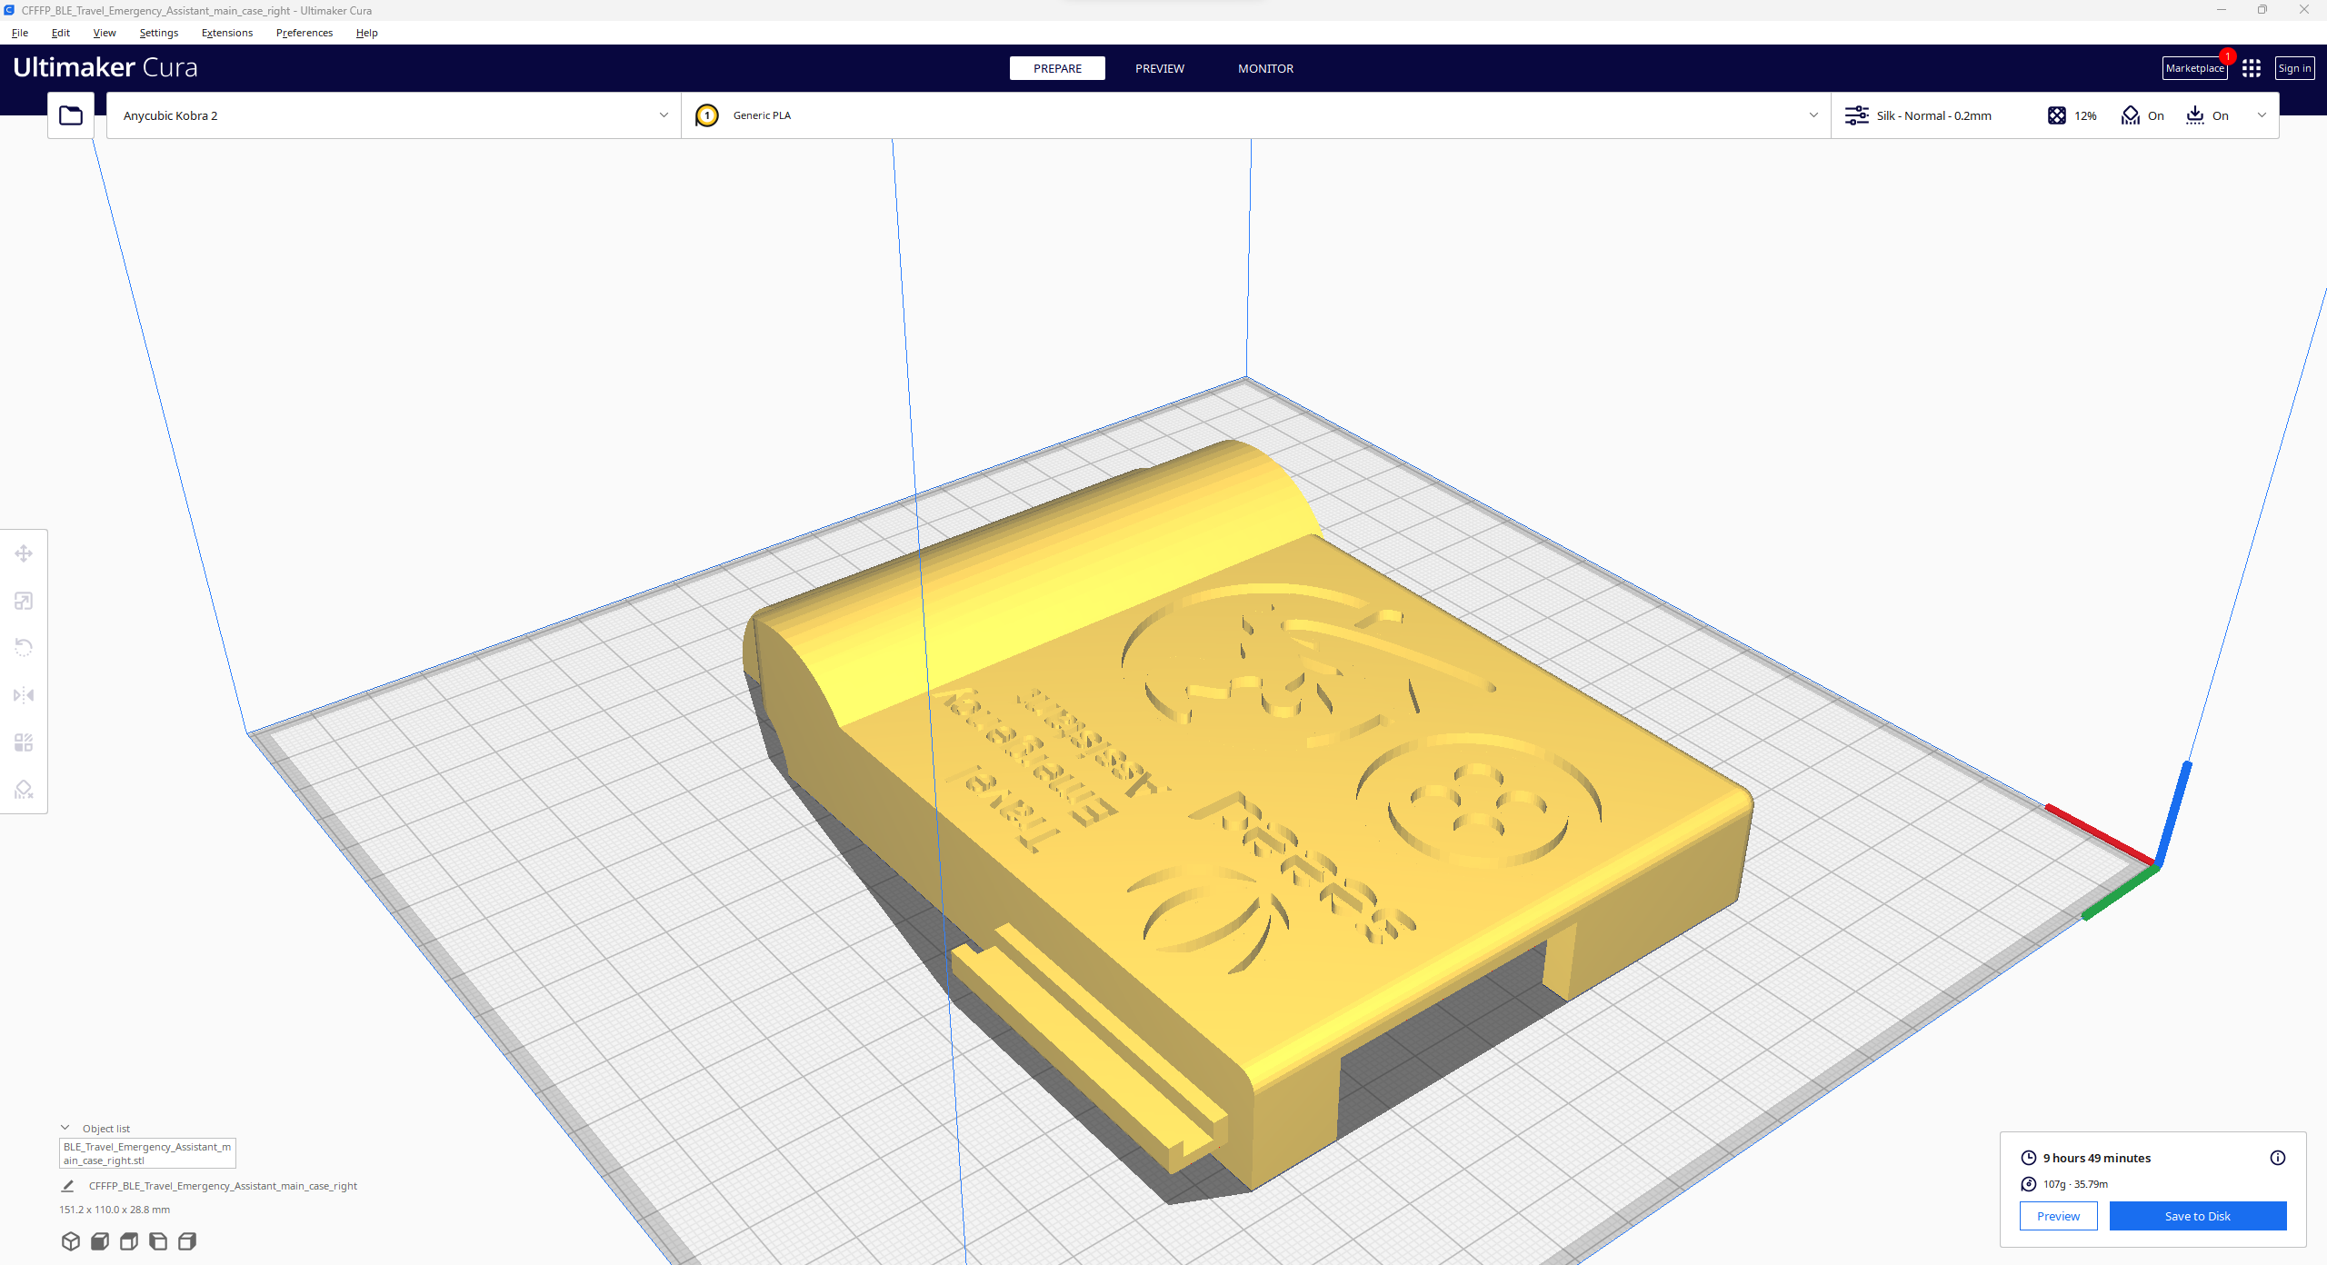The image size is (2327, 1265).
Task: Collapse the Object list panel
Action: click(65, 1128)
